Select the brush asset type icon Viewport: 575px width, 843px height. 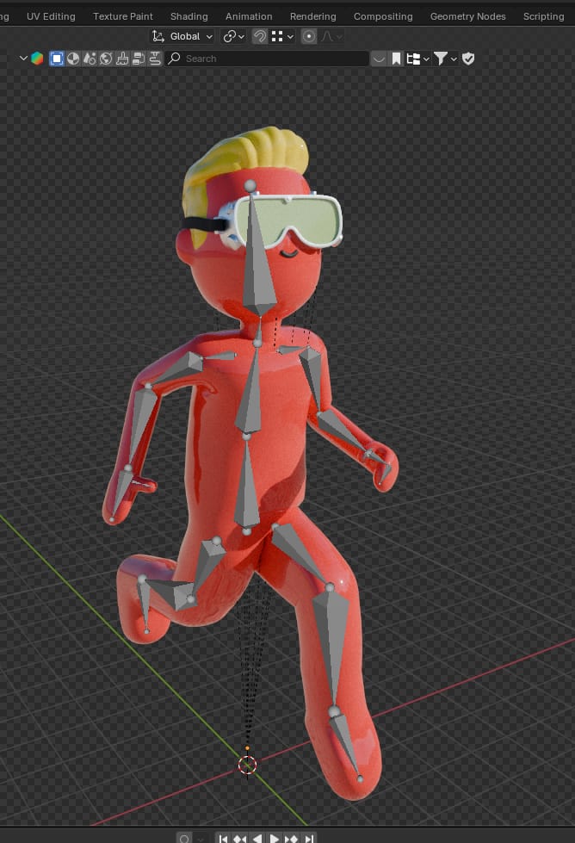click(122, 58)
